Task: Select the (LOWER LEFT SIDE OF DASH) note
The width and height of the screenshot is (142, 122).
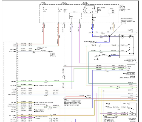Action: coord(125,10)
